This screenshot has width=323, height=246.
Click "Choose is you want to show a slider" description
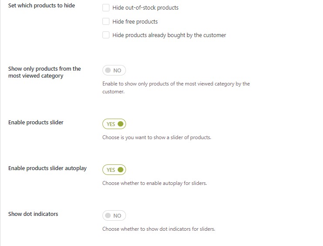[x=156, y=137]
